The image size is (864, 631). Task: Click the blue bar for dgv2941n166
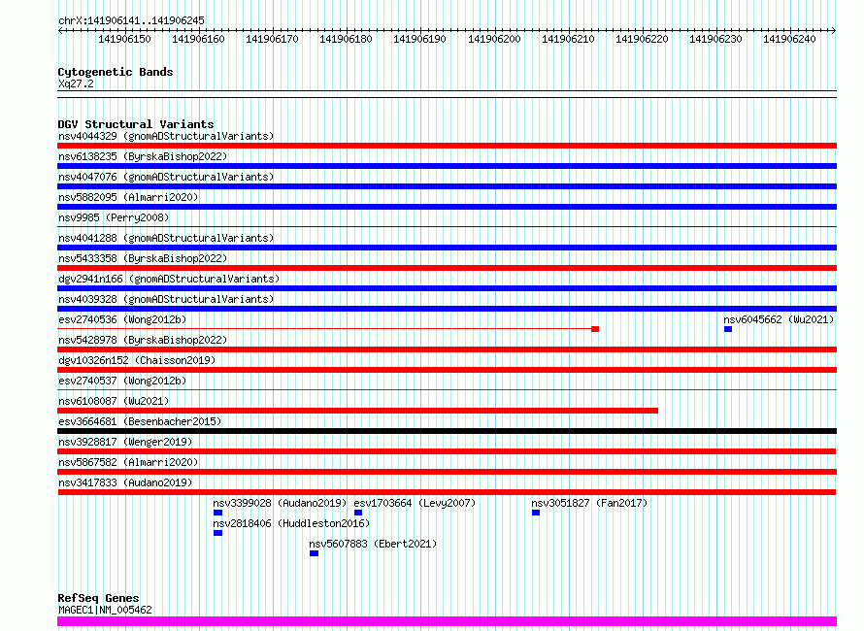tap(447, 288)
